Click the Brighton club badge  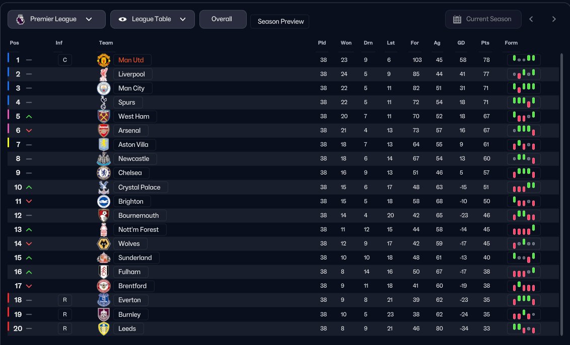tap(104, 202)
